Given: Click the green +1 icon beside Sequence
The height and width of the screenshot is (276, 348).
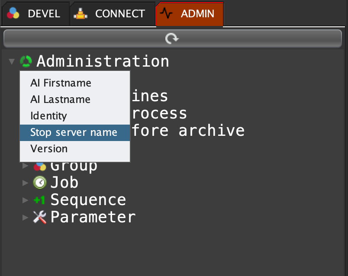Looking at the screenshot, I should click(x=39, y=200).
